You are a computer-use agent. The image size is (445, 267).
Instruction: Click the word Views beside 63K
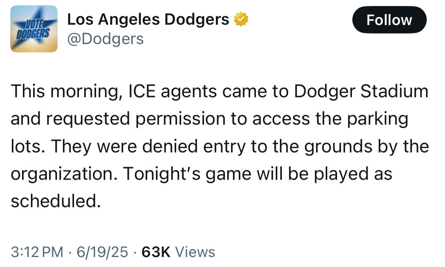click(x=195, y=252)
